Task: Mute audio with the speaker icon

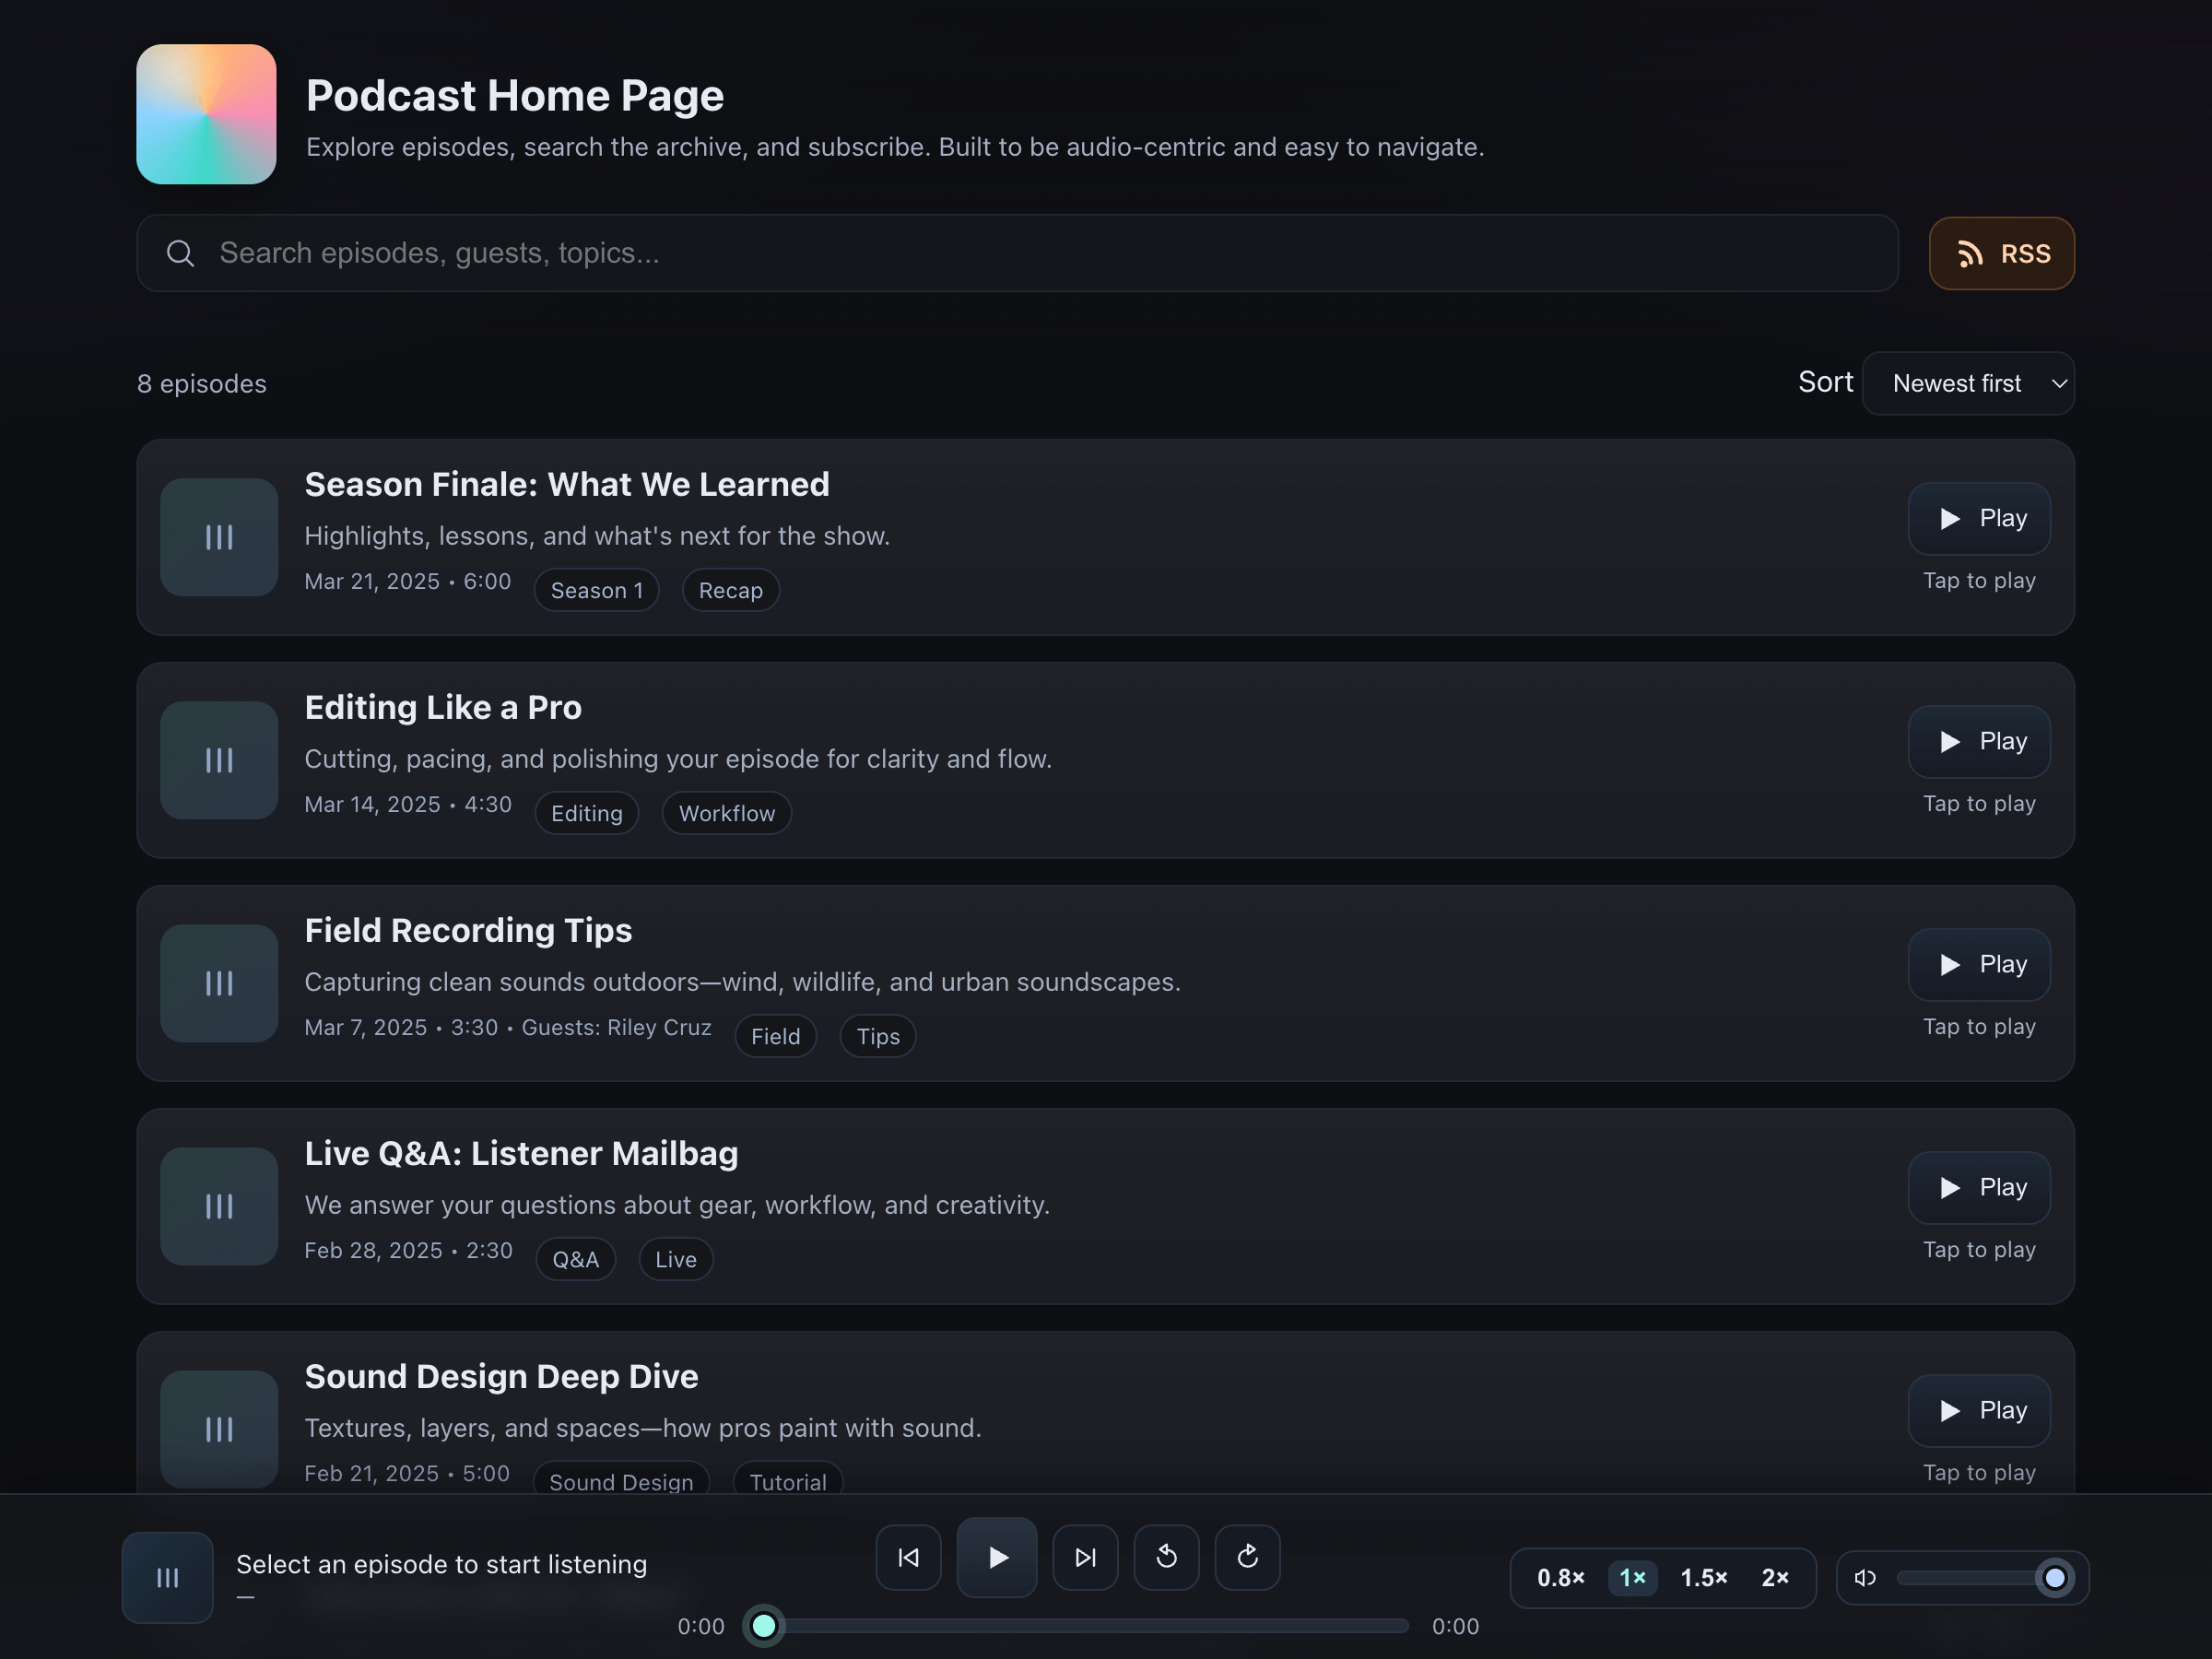Action: [1865, 1578]
